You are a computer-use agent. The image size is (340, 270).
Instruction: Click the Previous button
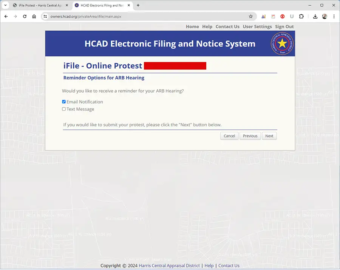(x=250, y=136)
